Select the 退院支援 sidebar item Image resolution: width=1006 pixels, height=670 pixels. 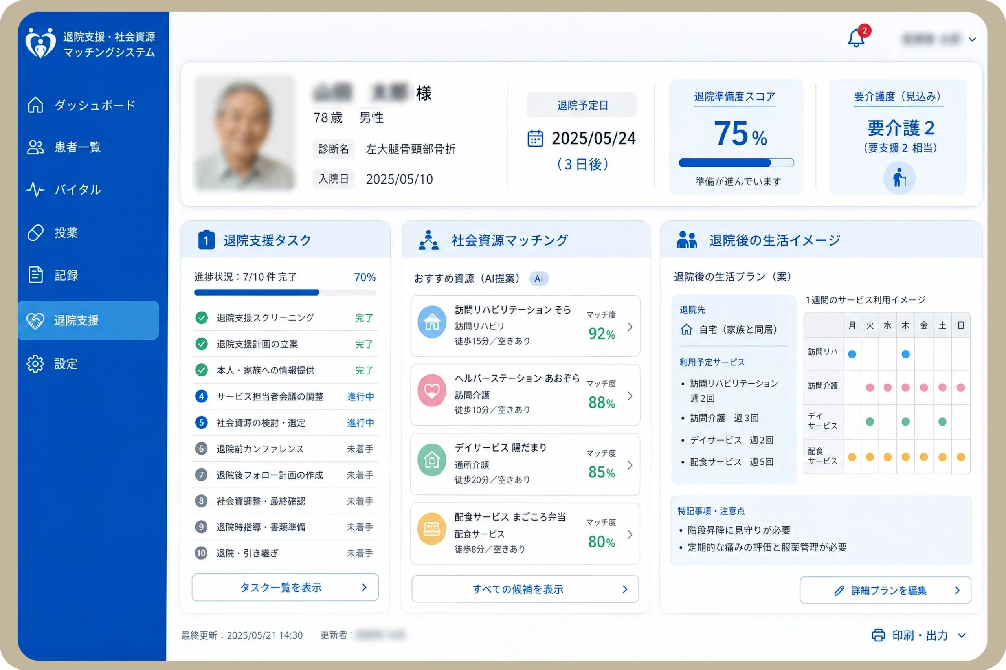(x=88, y=320)
